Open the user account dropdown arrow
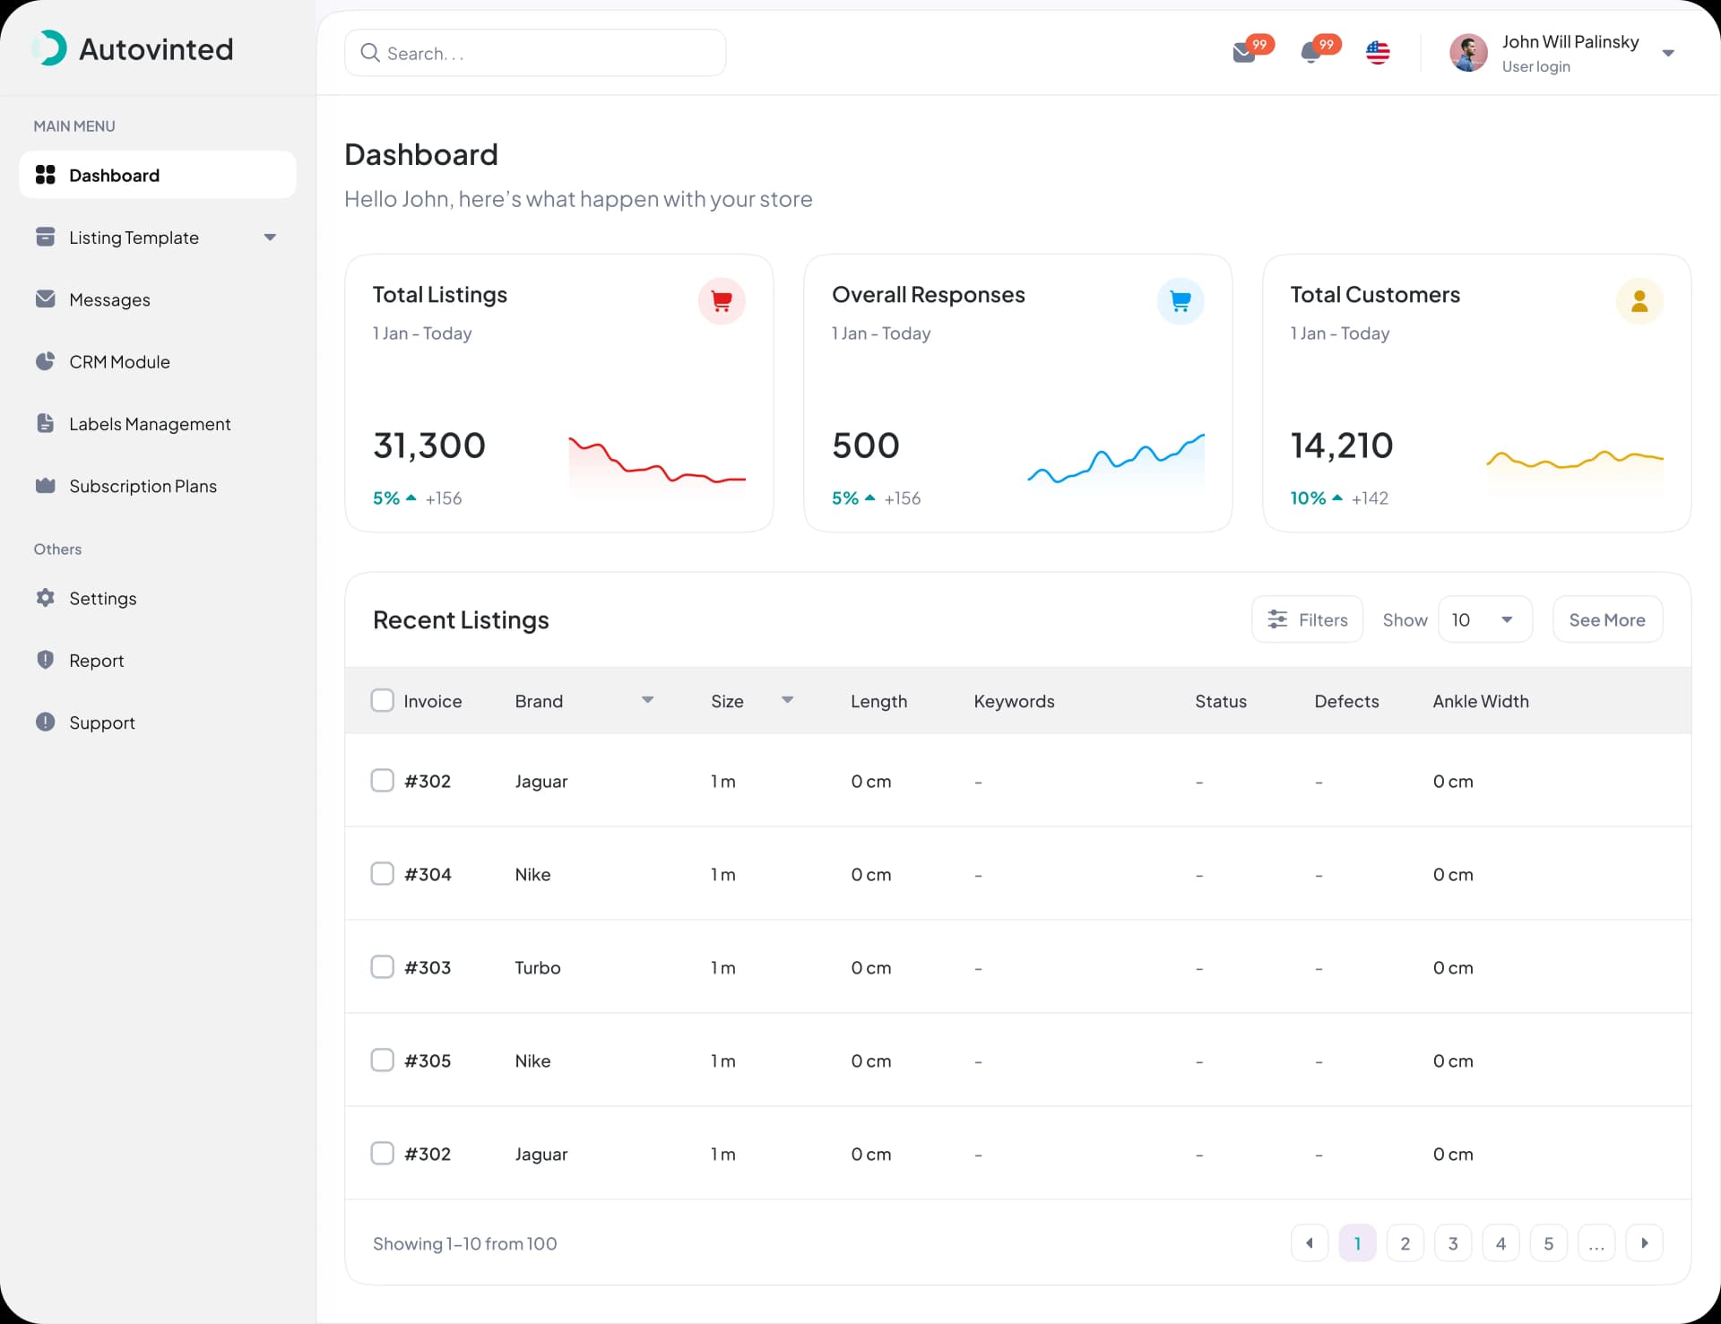 [1668, 53]
